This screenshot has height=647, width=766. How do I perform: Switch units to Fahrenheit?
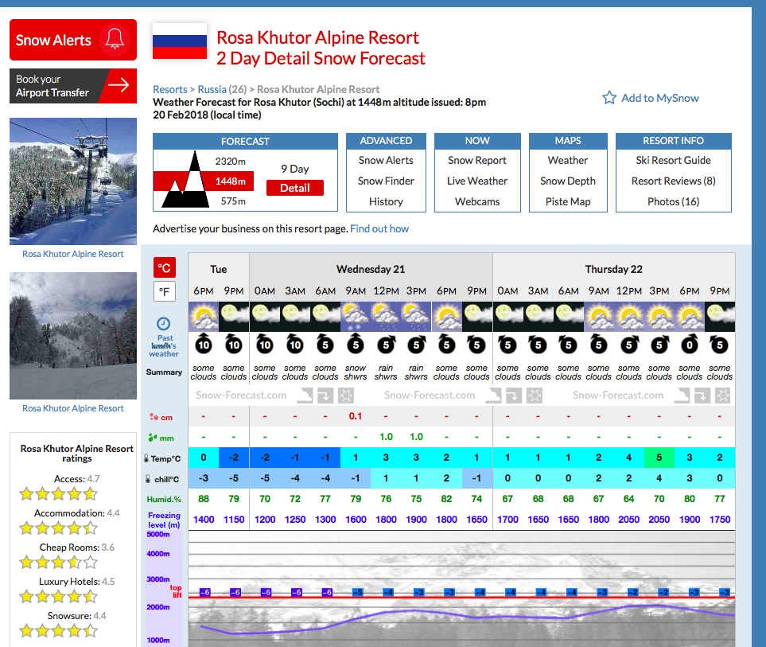[x=164, y=292]
